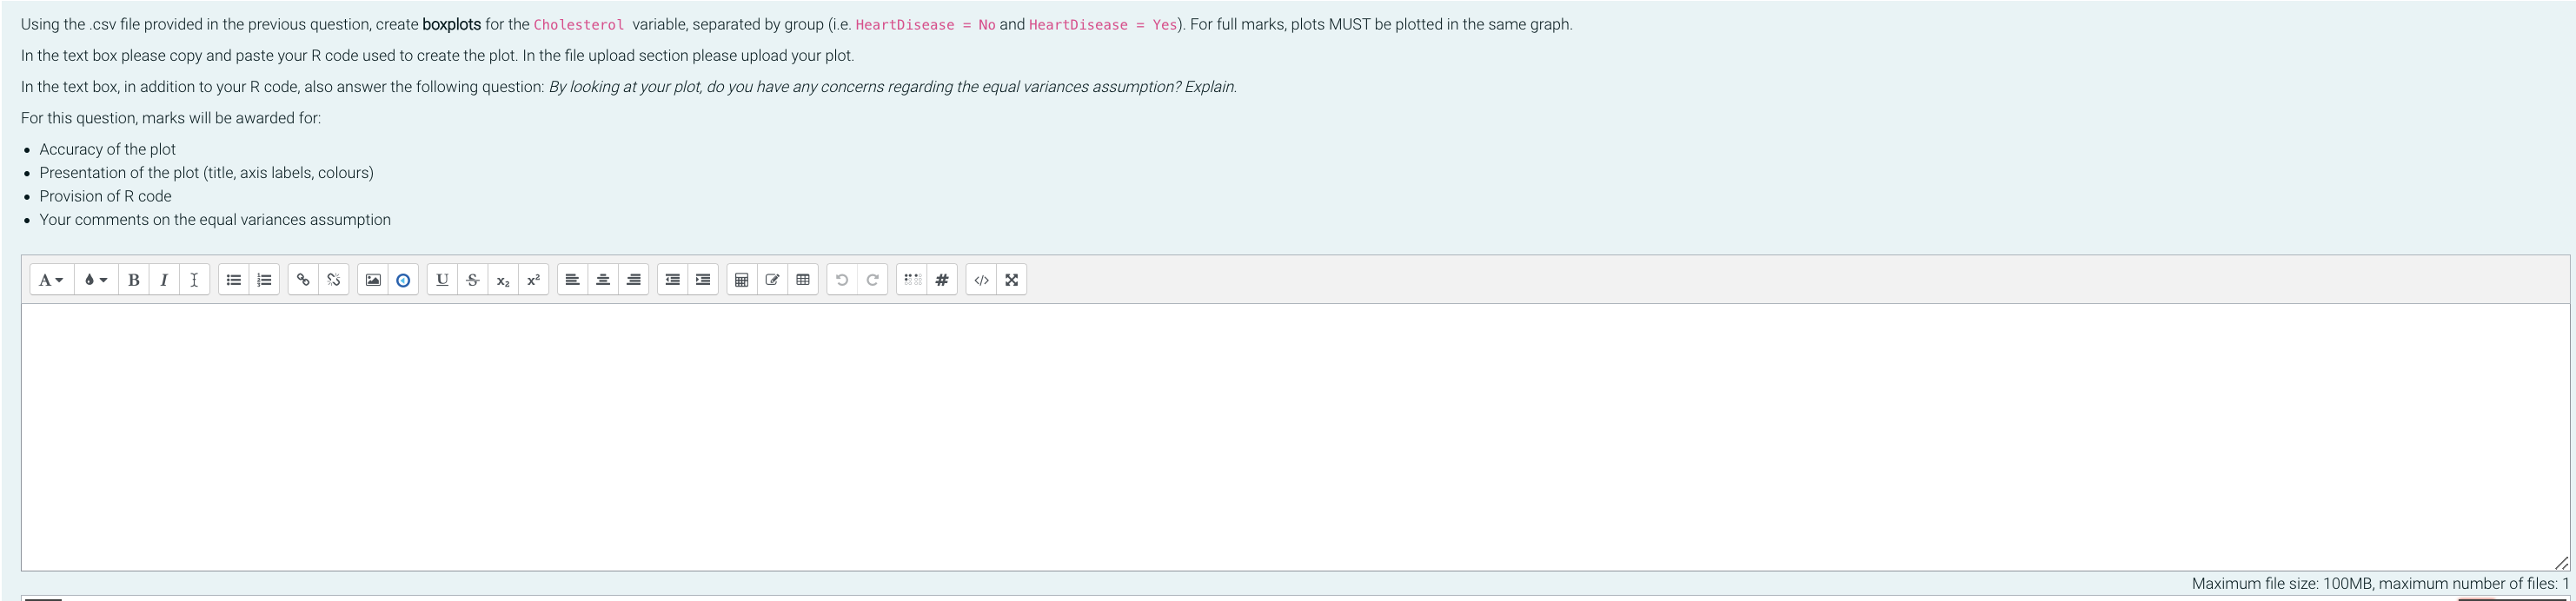Click the 'Provision of R code' bullet
The image size is (2576, 601).
click(x=105, y=196)
